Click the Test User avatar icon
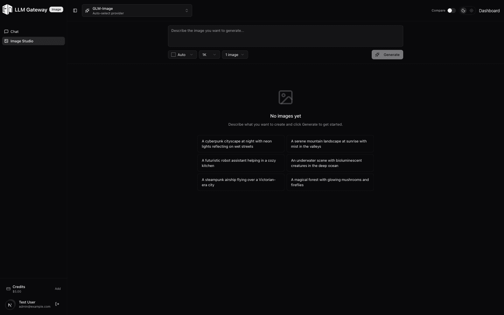 [x=10, y=304]
